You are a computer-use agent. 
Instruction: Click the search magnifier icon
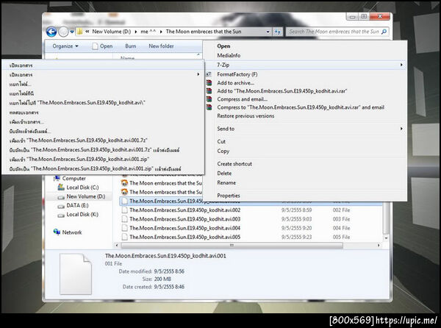tap(384, 32)
